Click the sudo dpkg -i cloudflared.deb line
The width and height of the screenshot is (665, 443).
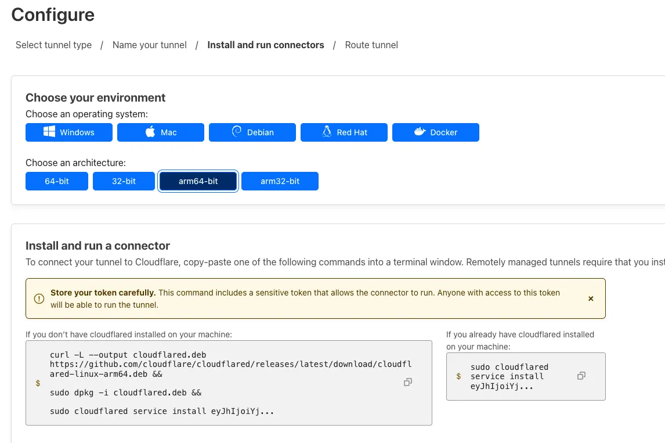(125, 392)
